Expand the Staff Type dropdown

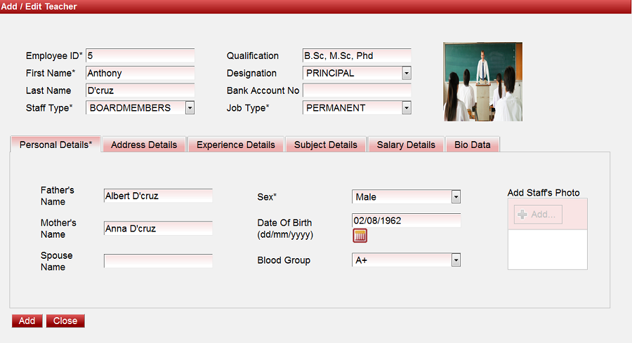click(x=190, y=108)
